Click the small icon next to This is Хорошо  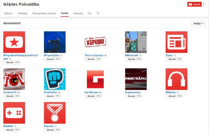106,56
